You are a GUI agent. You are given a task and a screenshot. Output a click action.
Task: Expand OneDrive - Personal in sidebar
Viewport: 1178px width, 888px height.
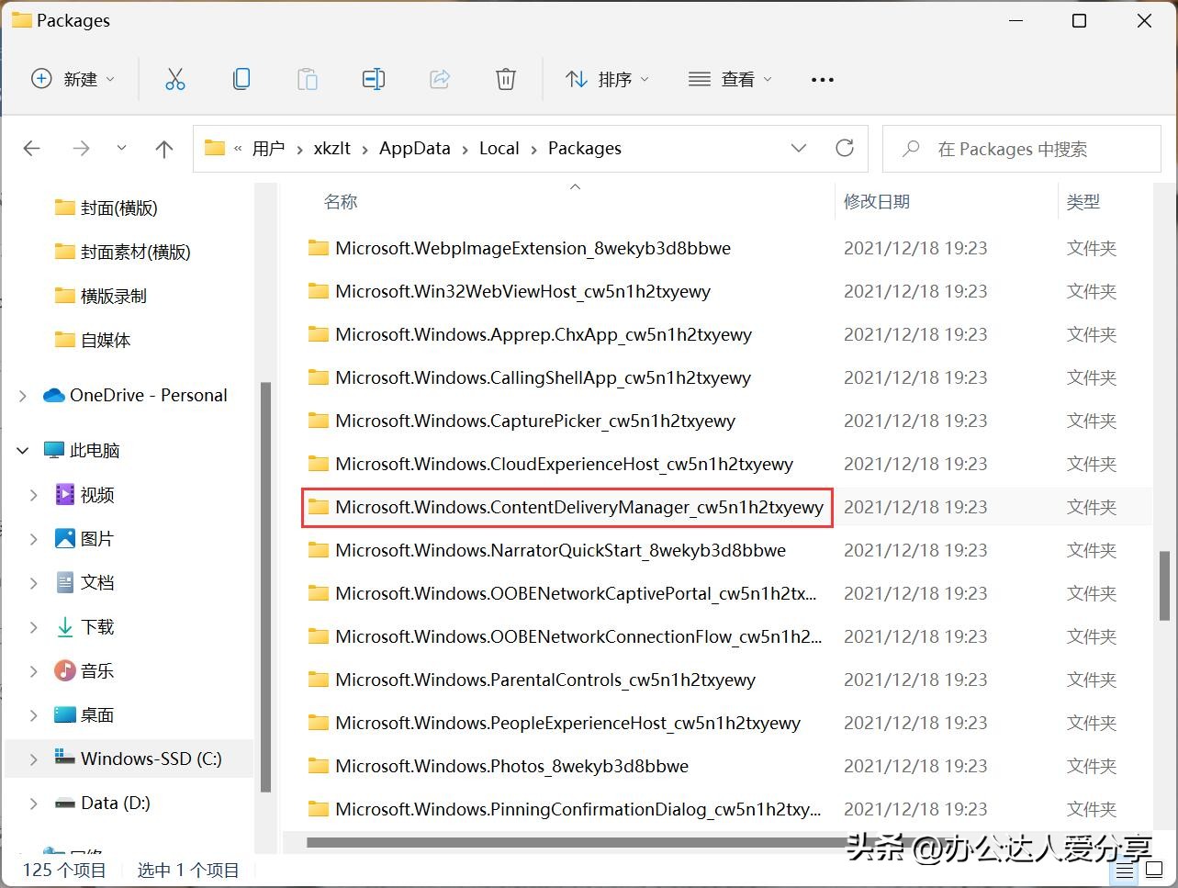21,395
